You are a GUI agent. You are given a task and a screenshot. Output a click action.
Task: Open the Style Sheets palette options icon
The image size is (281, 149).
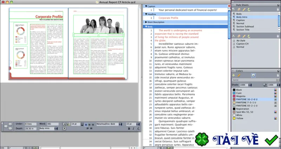coord(278,5)
